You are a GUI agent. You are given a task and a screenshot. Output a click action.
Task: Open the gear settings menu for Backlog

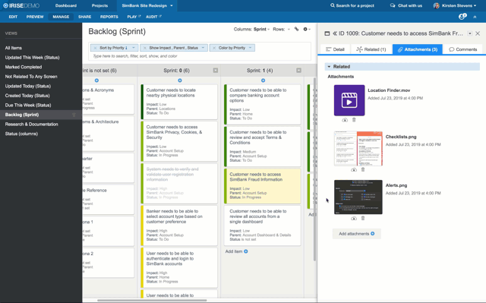coord(307,29)
